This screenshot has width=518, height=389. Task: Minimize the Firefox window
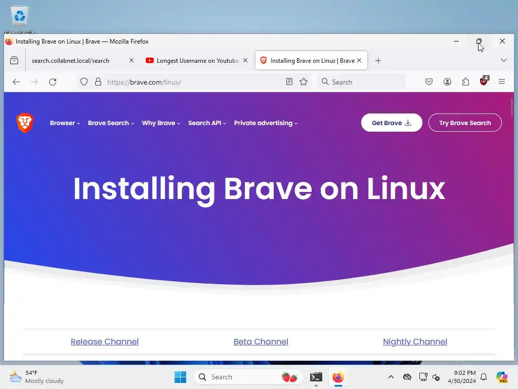pos(456,42)
